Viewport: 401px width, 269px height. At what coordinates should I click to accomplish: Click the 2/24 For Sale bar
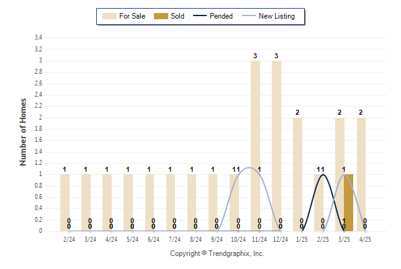(x=65, y=203)
